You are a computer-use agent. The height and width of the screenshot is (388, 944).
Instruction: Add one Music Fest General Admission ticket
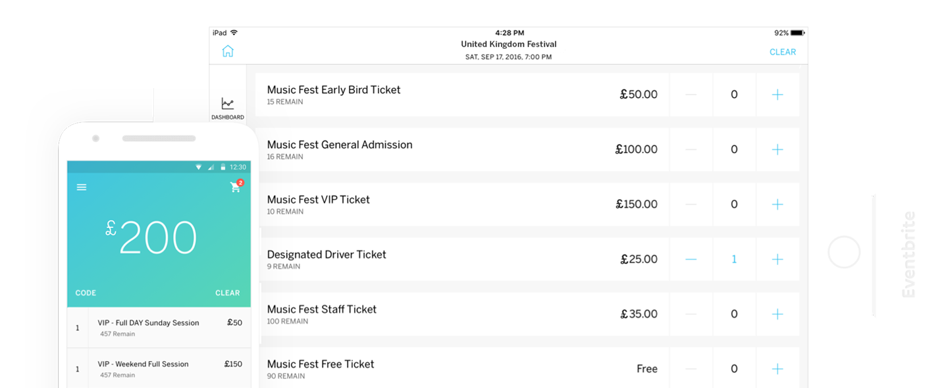click(777, 149)
